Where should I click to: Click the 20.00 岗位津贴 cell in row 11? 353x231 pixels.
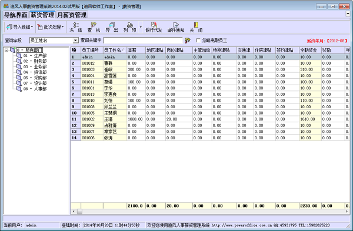click(179, 119)
